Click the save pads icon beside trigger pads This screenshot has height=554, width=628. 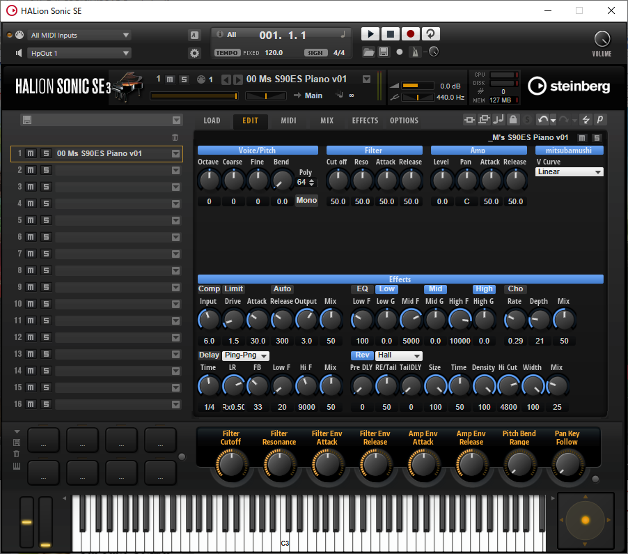pyautogui.click(x=17, y=443)
